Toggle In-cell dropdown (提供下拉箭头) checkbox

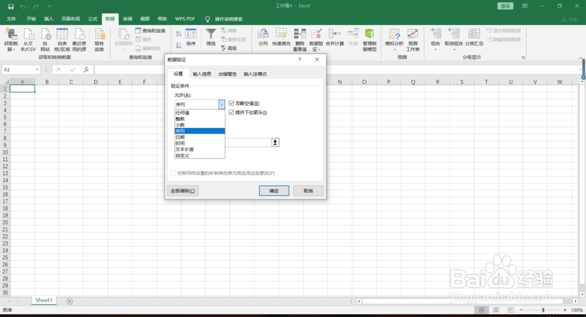click(x=231, y=112)
